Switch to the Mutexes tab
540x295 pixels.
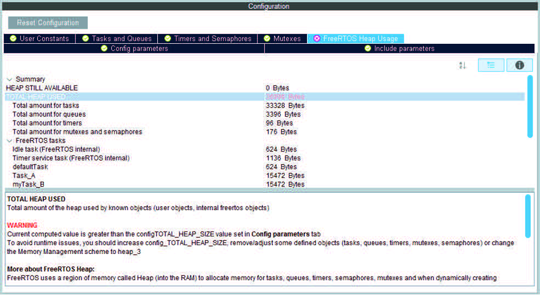tap(282, 38)
